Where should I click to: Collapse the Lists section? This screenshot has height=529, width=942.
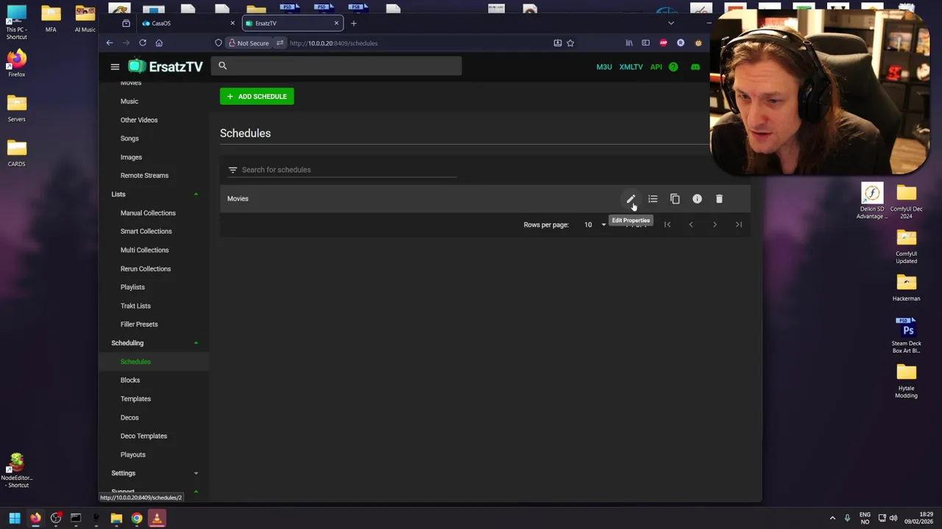[196, 194]
